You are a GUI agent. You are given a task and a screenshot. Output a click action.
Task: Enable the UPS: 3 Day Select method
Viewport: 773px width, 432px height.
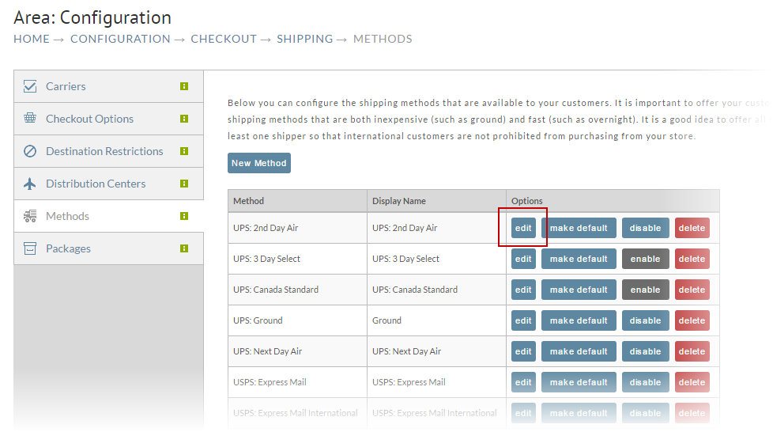[645, 259]
